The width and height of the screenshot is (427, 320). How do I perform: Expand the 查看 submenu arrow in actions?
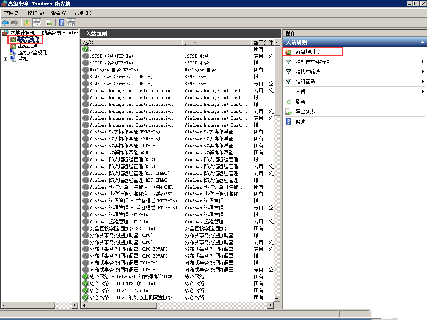coord(423,92)
